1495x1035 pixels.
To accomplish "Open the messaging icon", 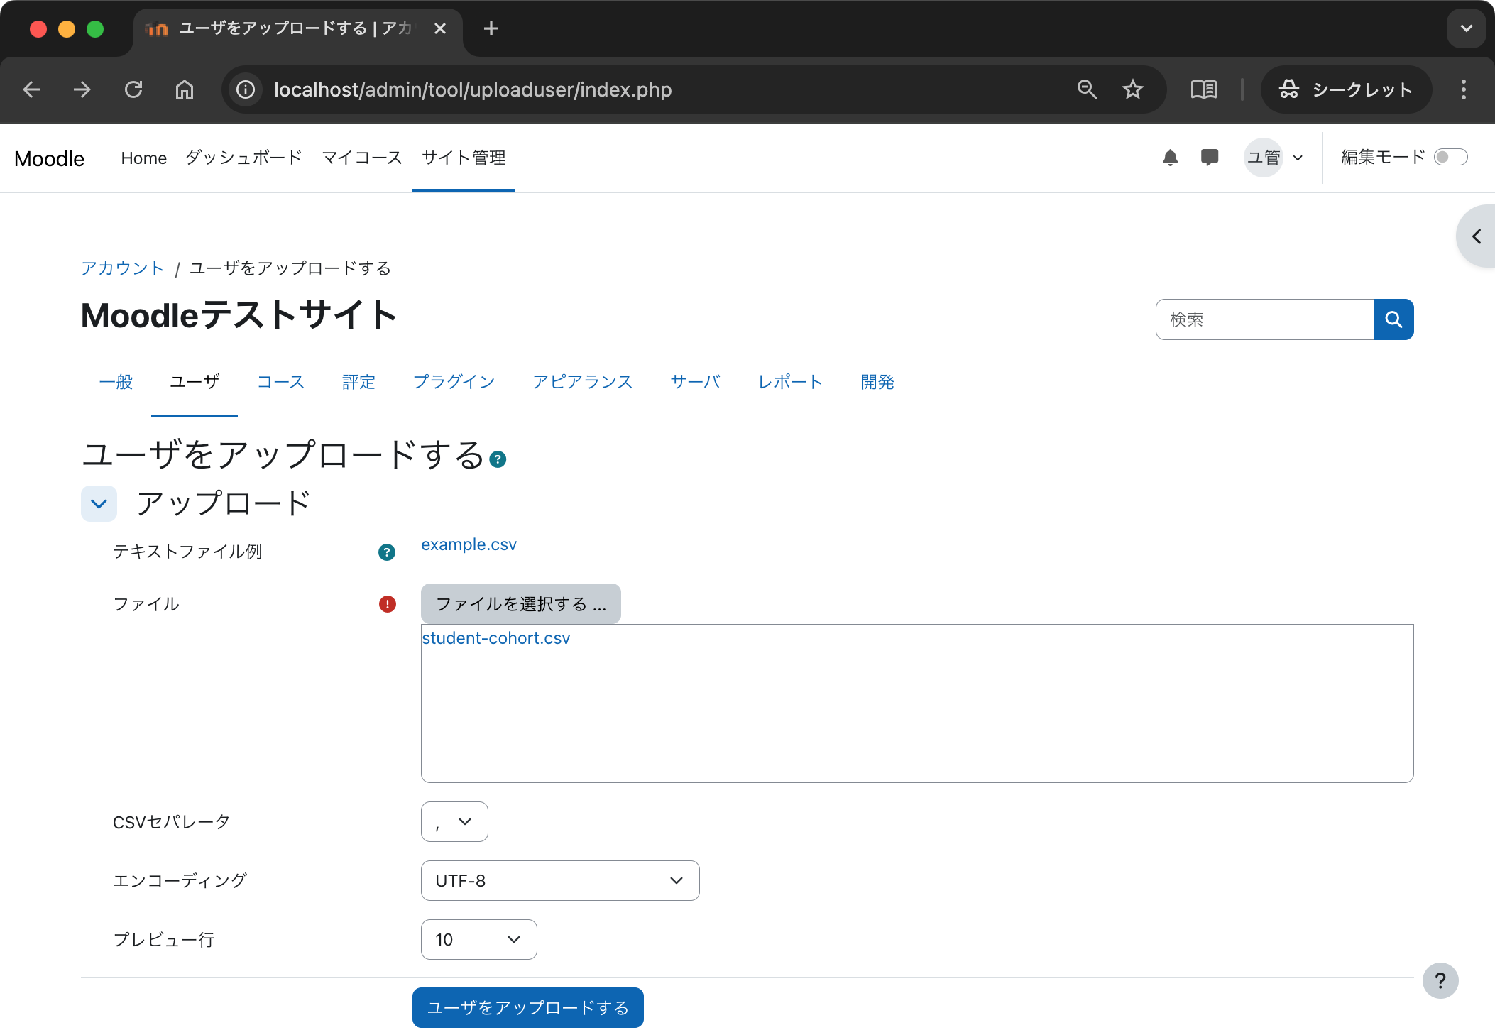I will tap(1210, 157).
